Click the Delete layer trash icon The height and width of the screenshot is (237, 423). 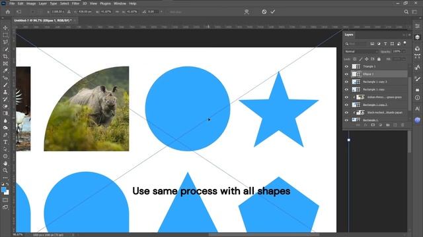coord(403,125)
